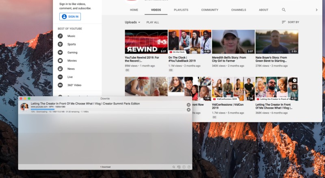
Task: Click the right arrow in channel tabs
Action: (x=316, y=10)
